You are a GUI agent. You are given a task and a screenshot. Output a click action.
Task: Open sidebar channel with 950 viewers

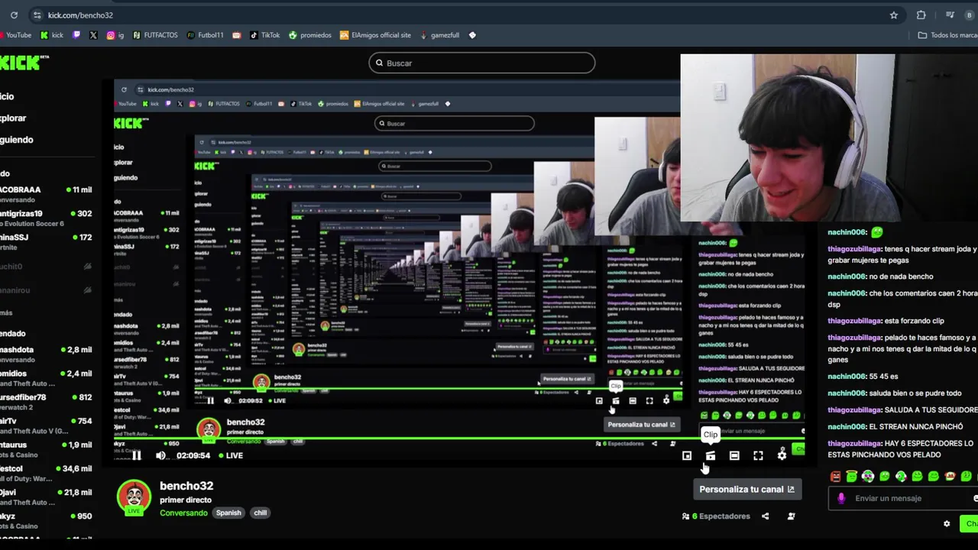46,521
